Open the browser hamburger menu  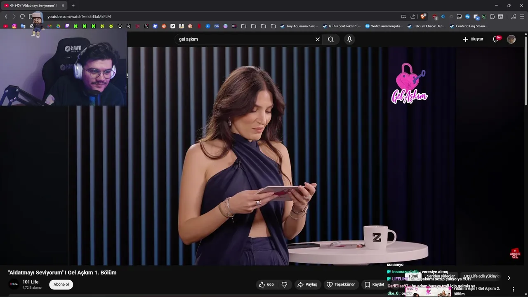pyautogui.click(x=522, y=16)
